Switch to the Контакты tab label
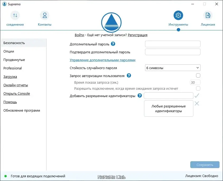Viewport: 223px width, 181px height. [x=45, y=25]
